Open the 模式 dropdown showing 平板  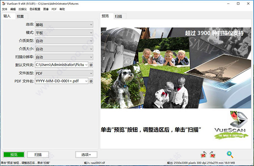[64, 33]
